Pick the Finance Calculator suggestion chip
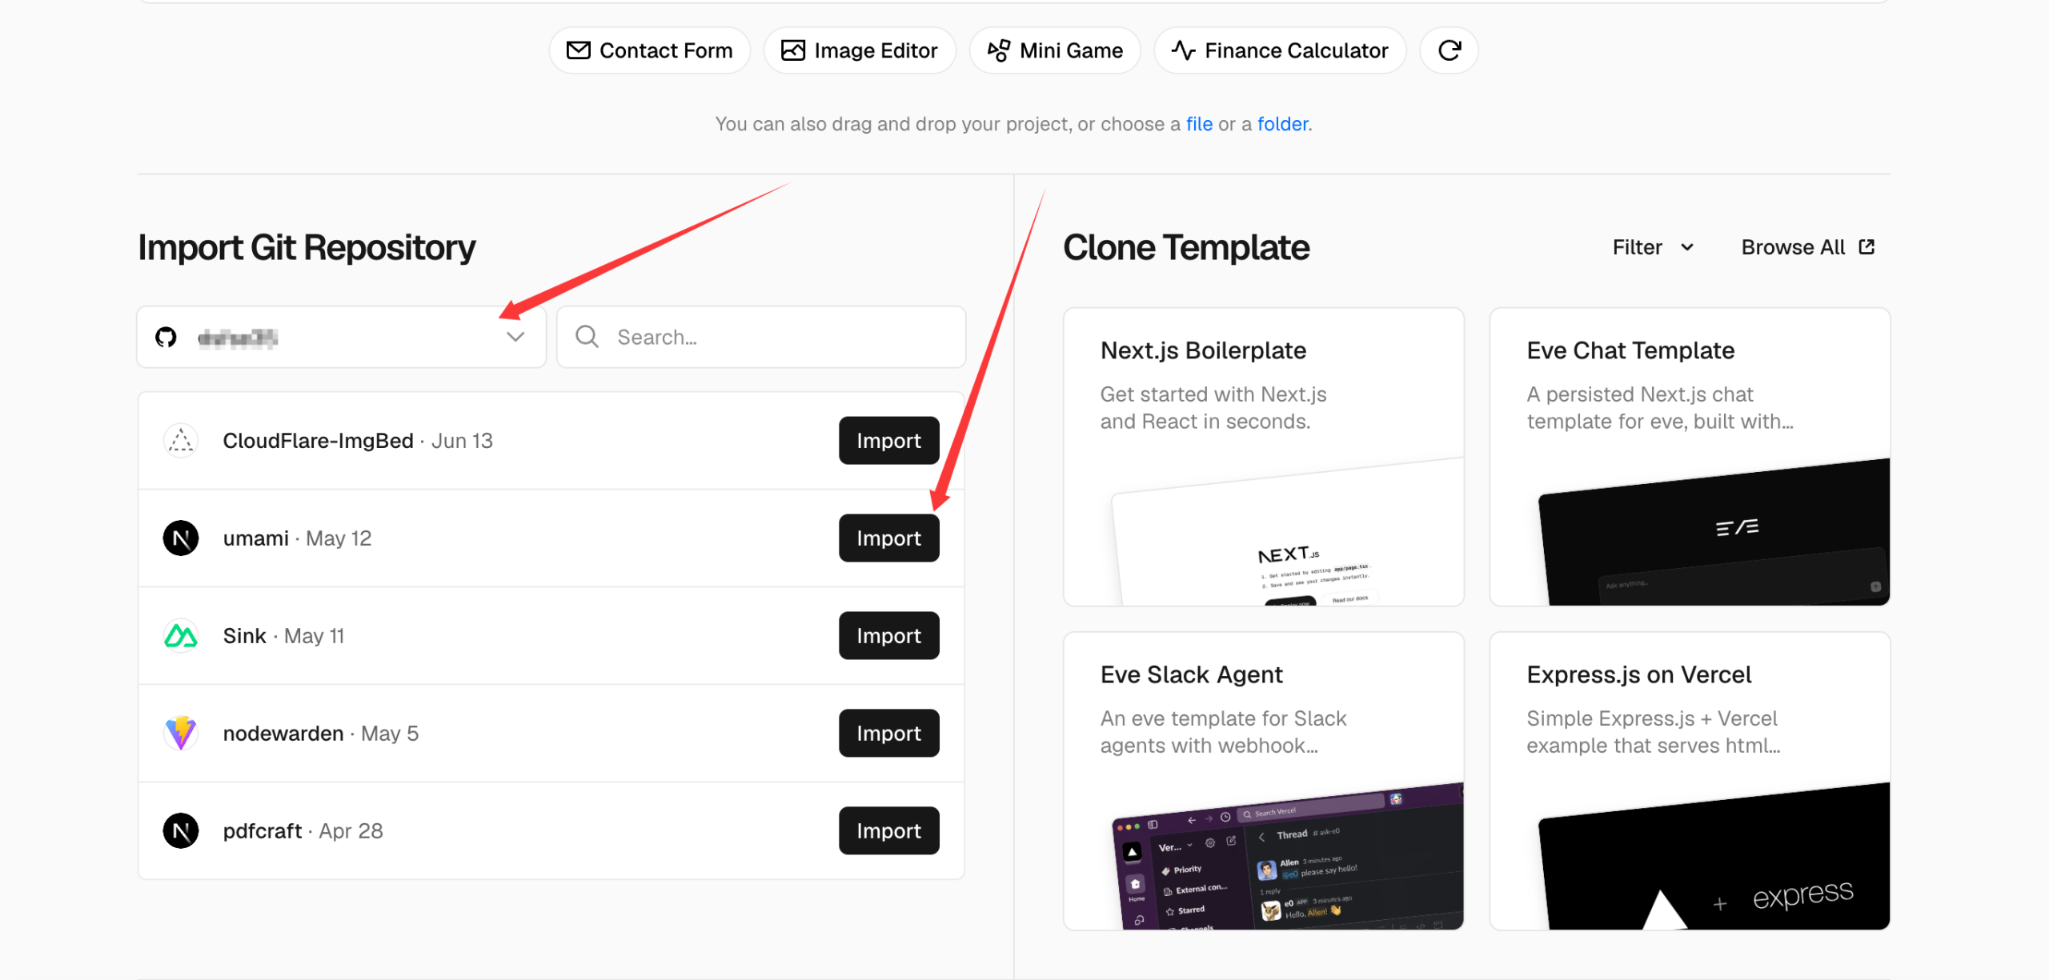Screen dimensions: 2049x980 point(1280,50)
